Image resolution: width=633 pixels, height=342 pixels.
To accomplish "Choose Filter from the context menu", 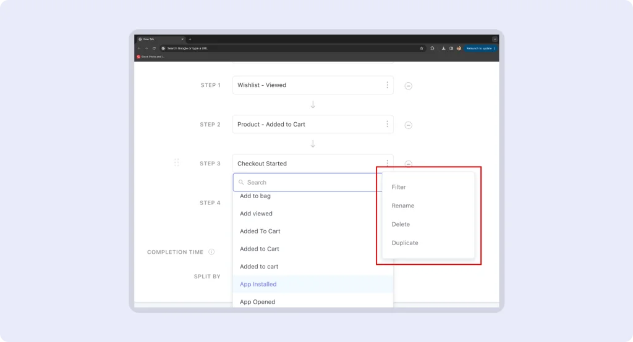I will click(x=399, y=187).
